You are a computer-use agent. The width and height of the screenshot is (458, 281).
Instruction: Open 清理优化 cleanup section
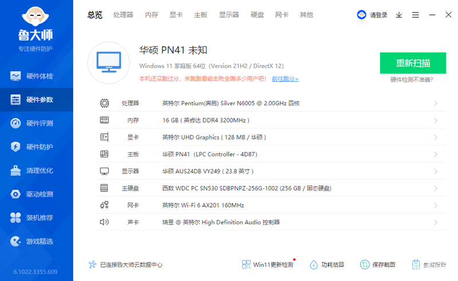point(37,171)
